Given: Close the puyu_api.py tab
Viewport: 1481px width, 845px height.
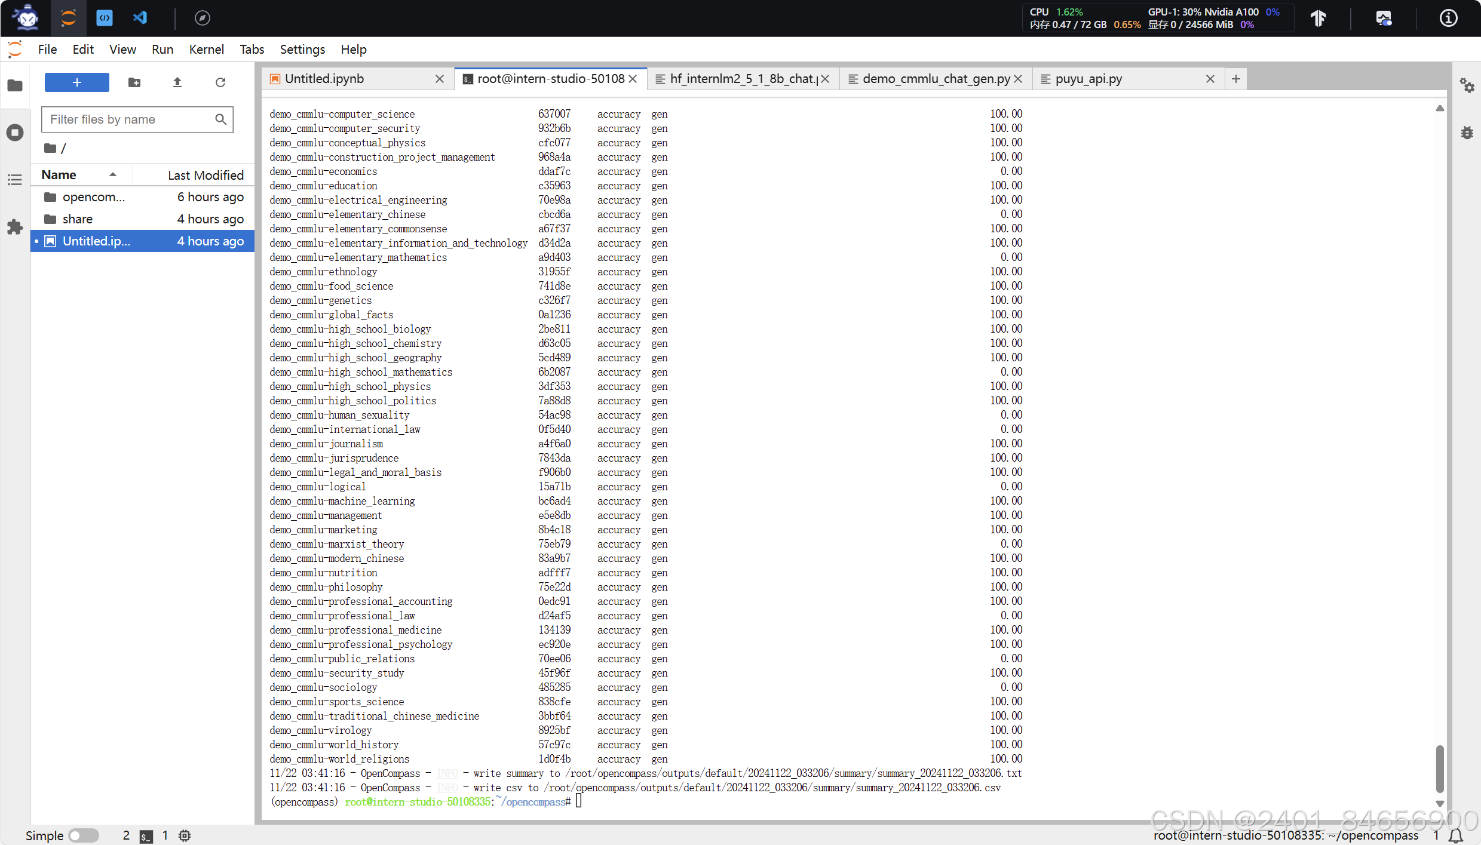Looking at the screenshot, I should (1210, 79).
